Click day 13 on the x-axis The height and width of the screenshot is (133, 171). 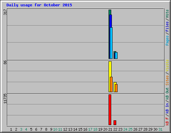pos(70,129)
